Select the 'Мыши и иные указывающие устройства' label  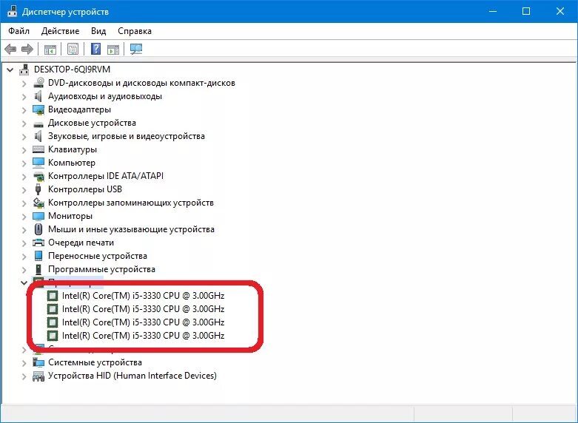click(131, 229)
